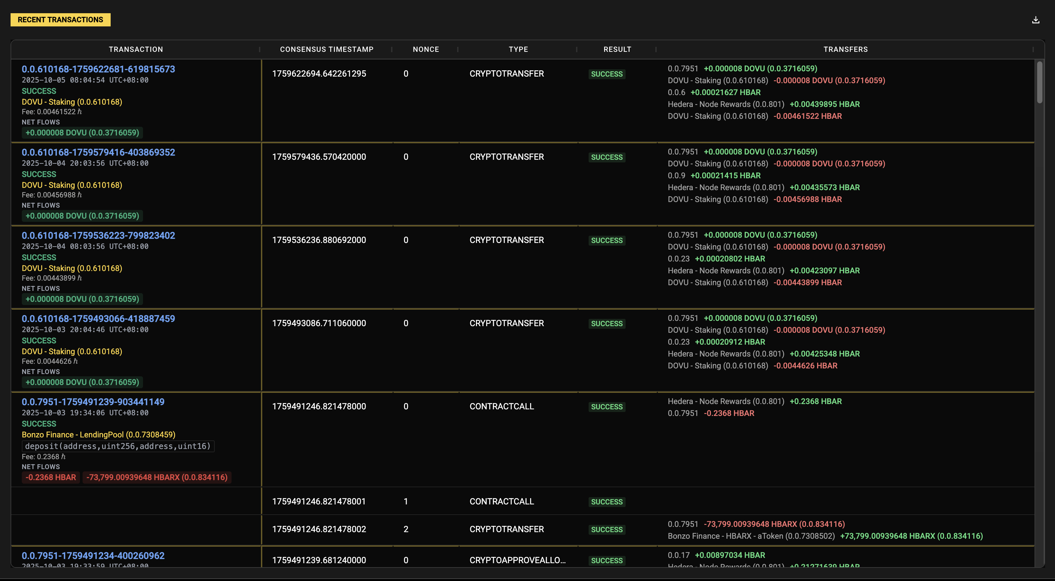Click the SUCCESS badge on first row
Viewport: 1055px width, 581px height.
click(607, 74)
